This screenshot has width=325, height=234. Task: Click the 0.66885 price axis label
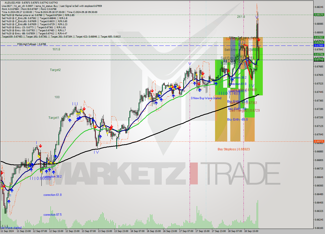pyautogui.click(x=319, y=152)
